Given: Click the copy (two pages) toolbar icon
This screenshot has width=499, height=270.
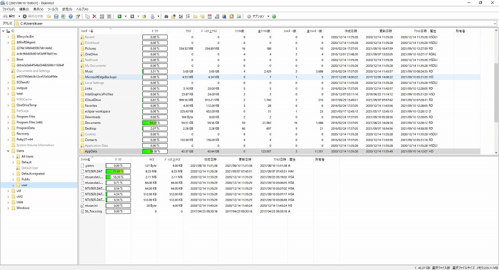Looking at the screenshot, I should point(88,16).
